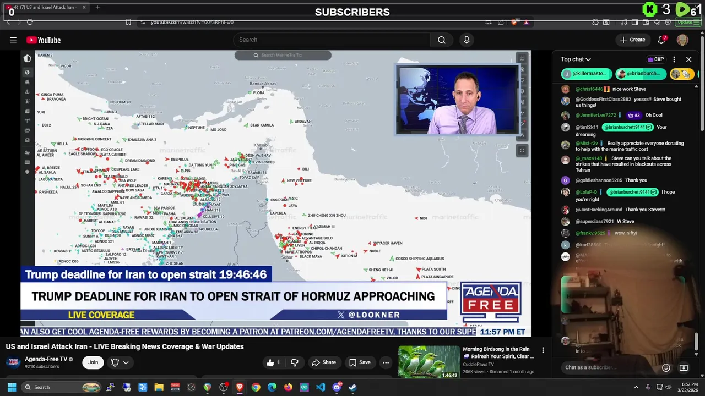
Task: Switch to the US and Israel Attack Iran tab
Action: 47,8
